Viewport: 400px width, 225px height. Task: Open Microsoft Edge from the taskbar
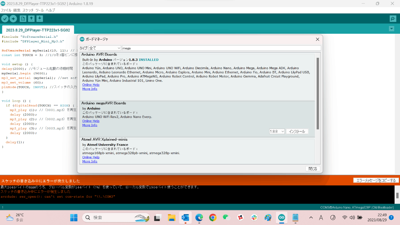tap(199, 218)
